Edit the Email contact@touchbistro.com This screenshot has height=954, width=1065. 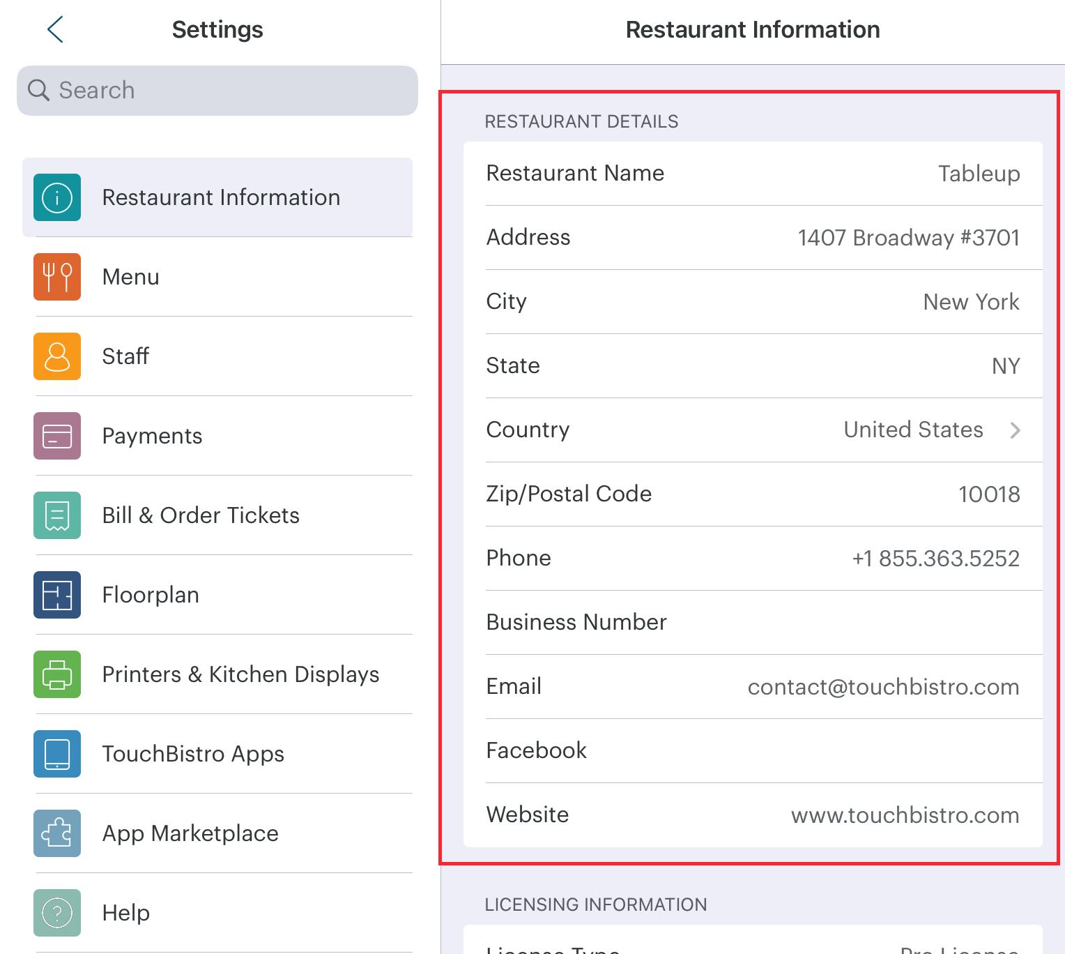(883, 687)
